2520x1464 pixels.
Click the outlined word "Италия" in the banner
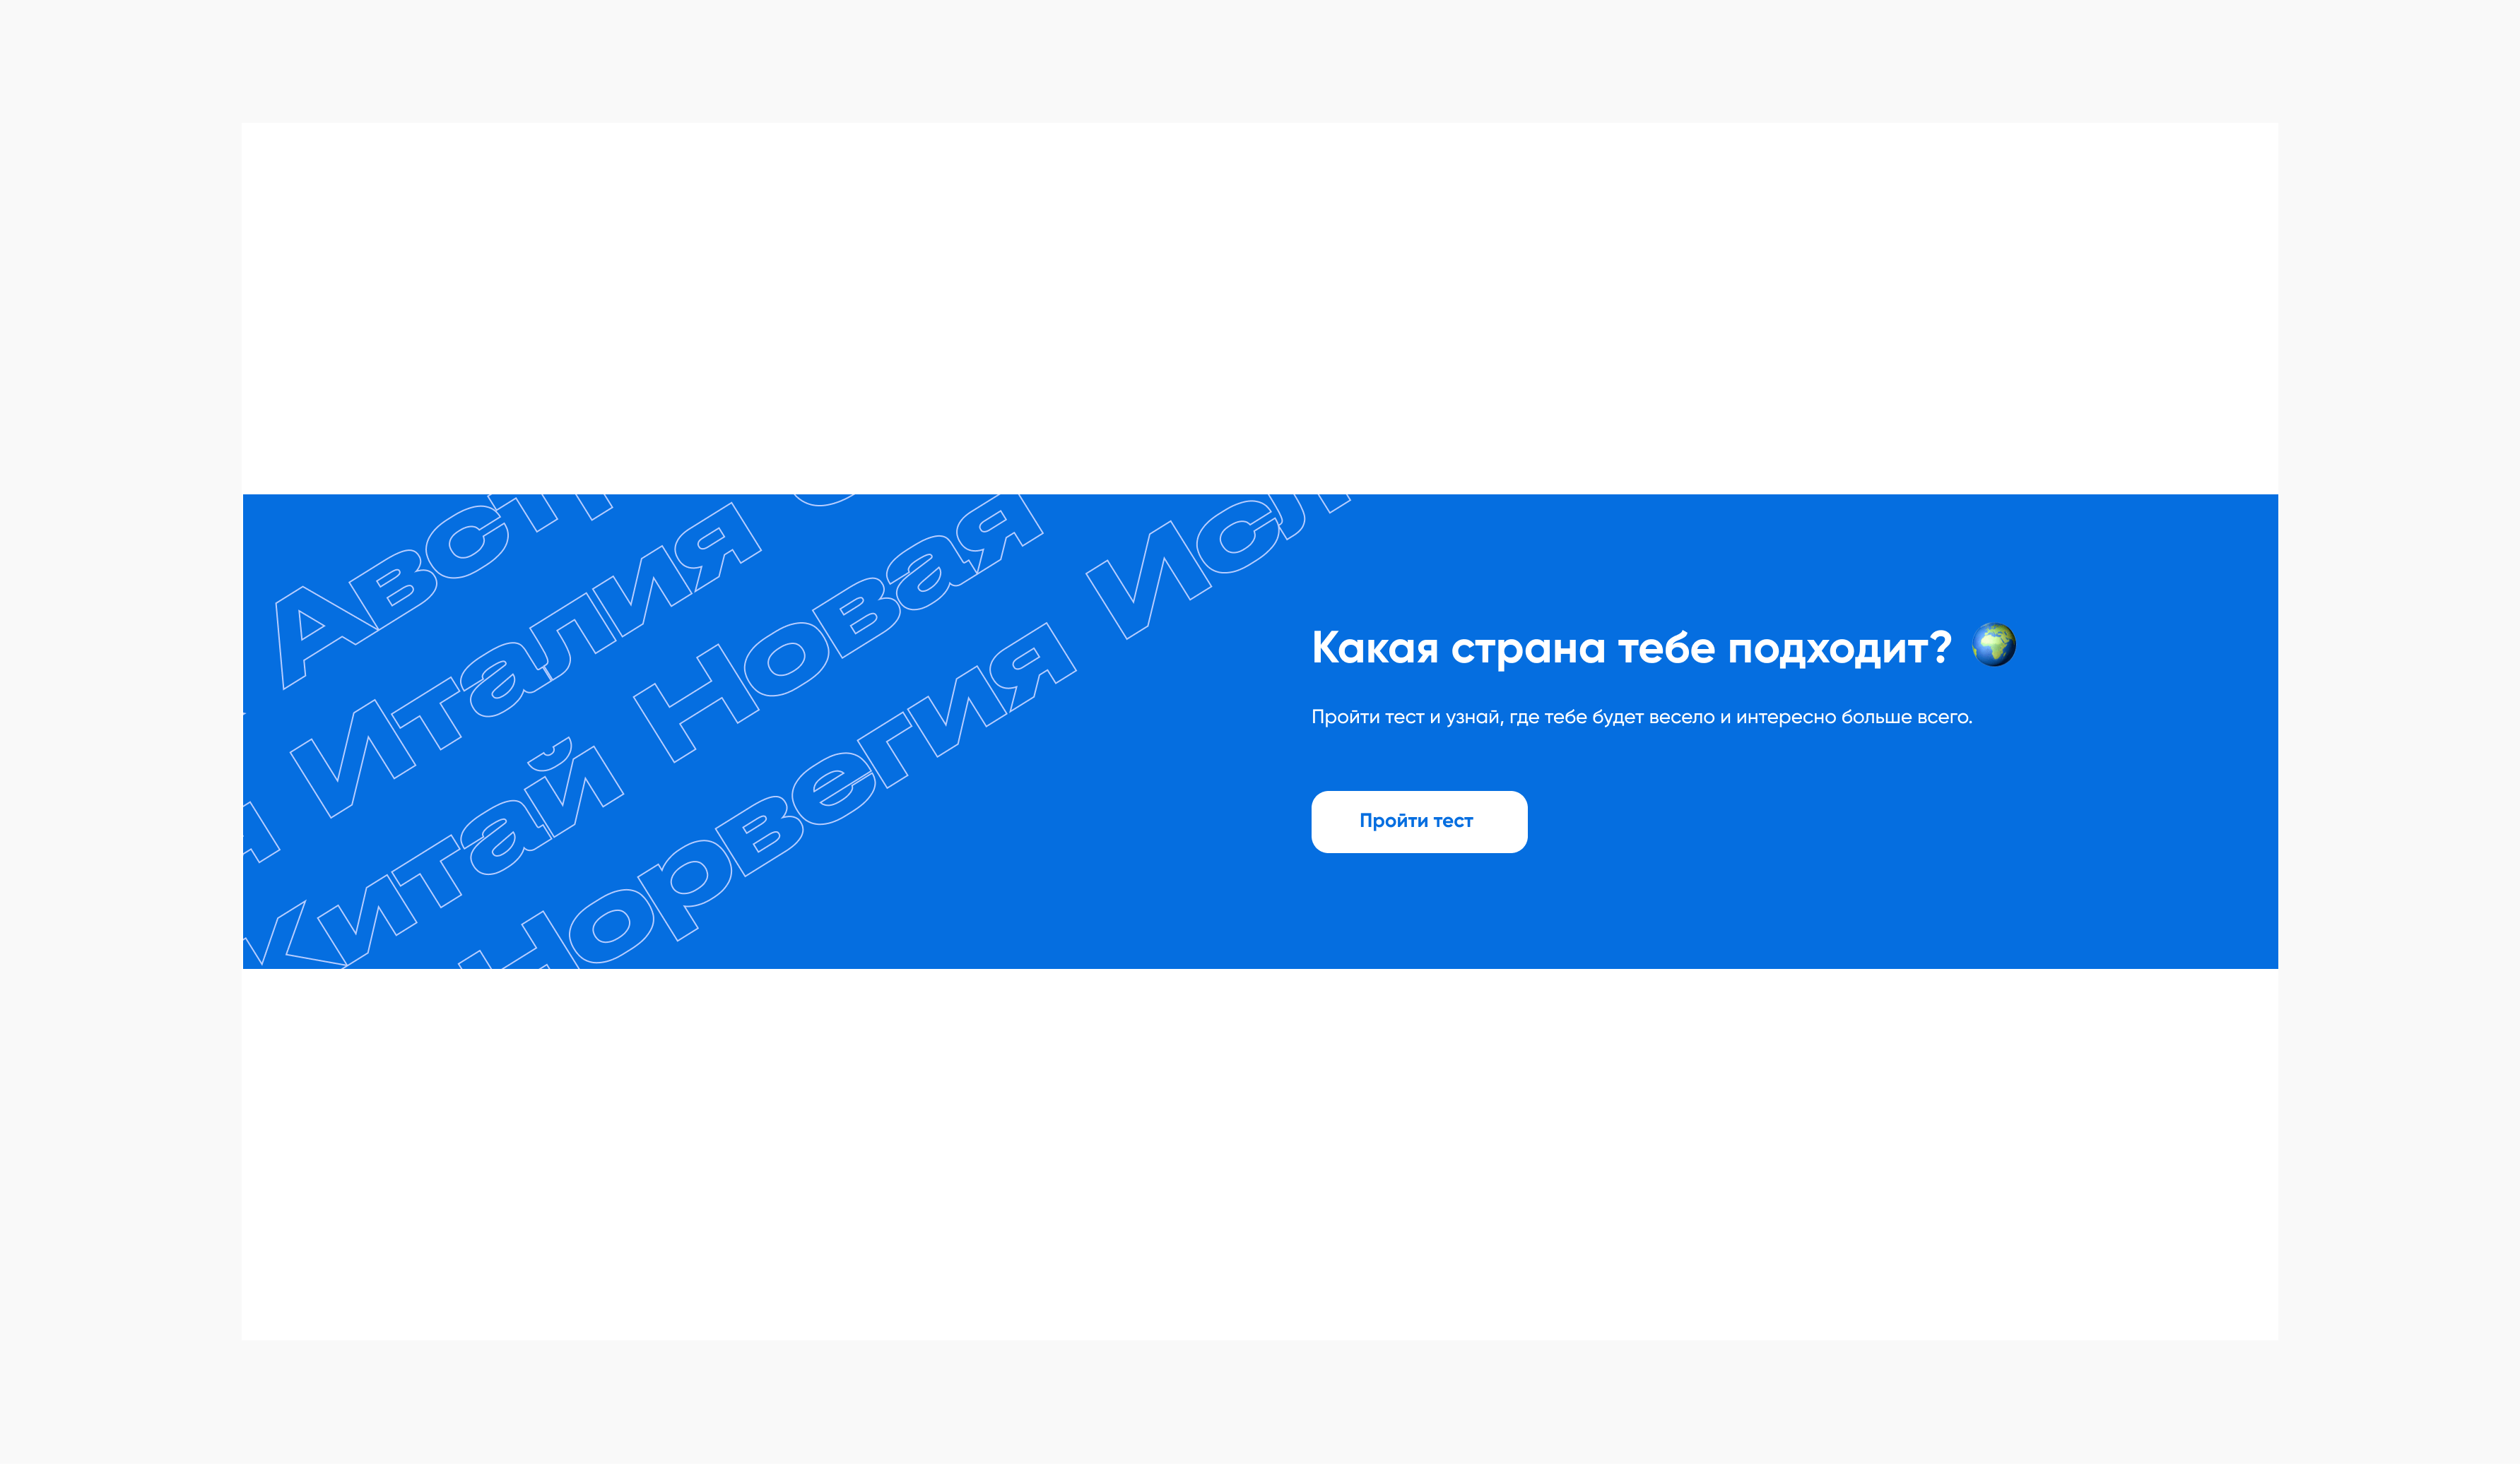525,660
